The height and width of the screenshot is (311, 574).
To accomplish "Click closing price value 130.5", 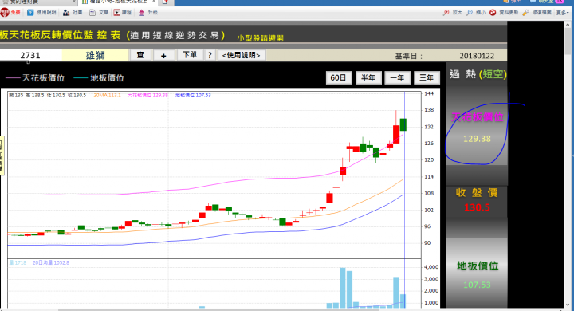I will click(x=477, y=207).
